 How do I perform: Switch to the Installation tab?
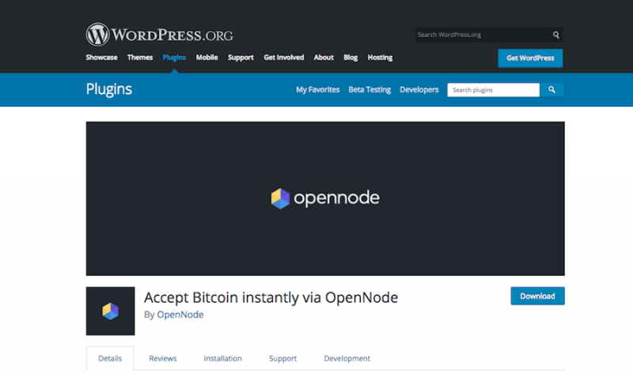tap(222, 358)
